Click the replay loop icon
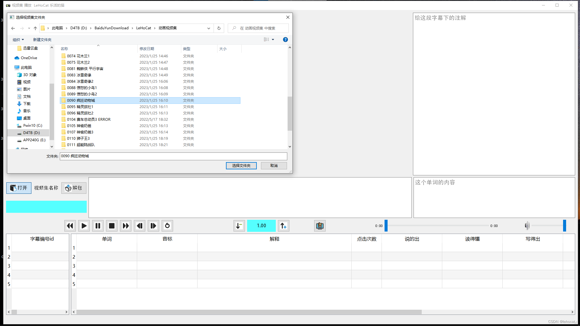580x326 pixels. [167, 226]
